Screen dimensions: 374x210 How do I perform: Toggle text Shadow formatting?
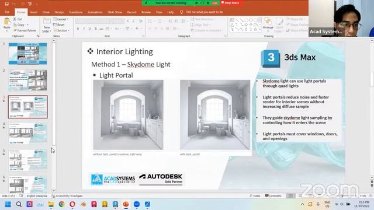[95, 29]
